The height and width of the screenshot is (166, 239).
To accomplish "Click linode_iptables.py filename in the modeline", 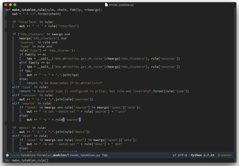I will coord(84,155).
